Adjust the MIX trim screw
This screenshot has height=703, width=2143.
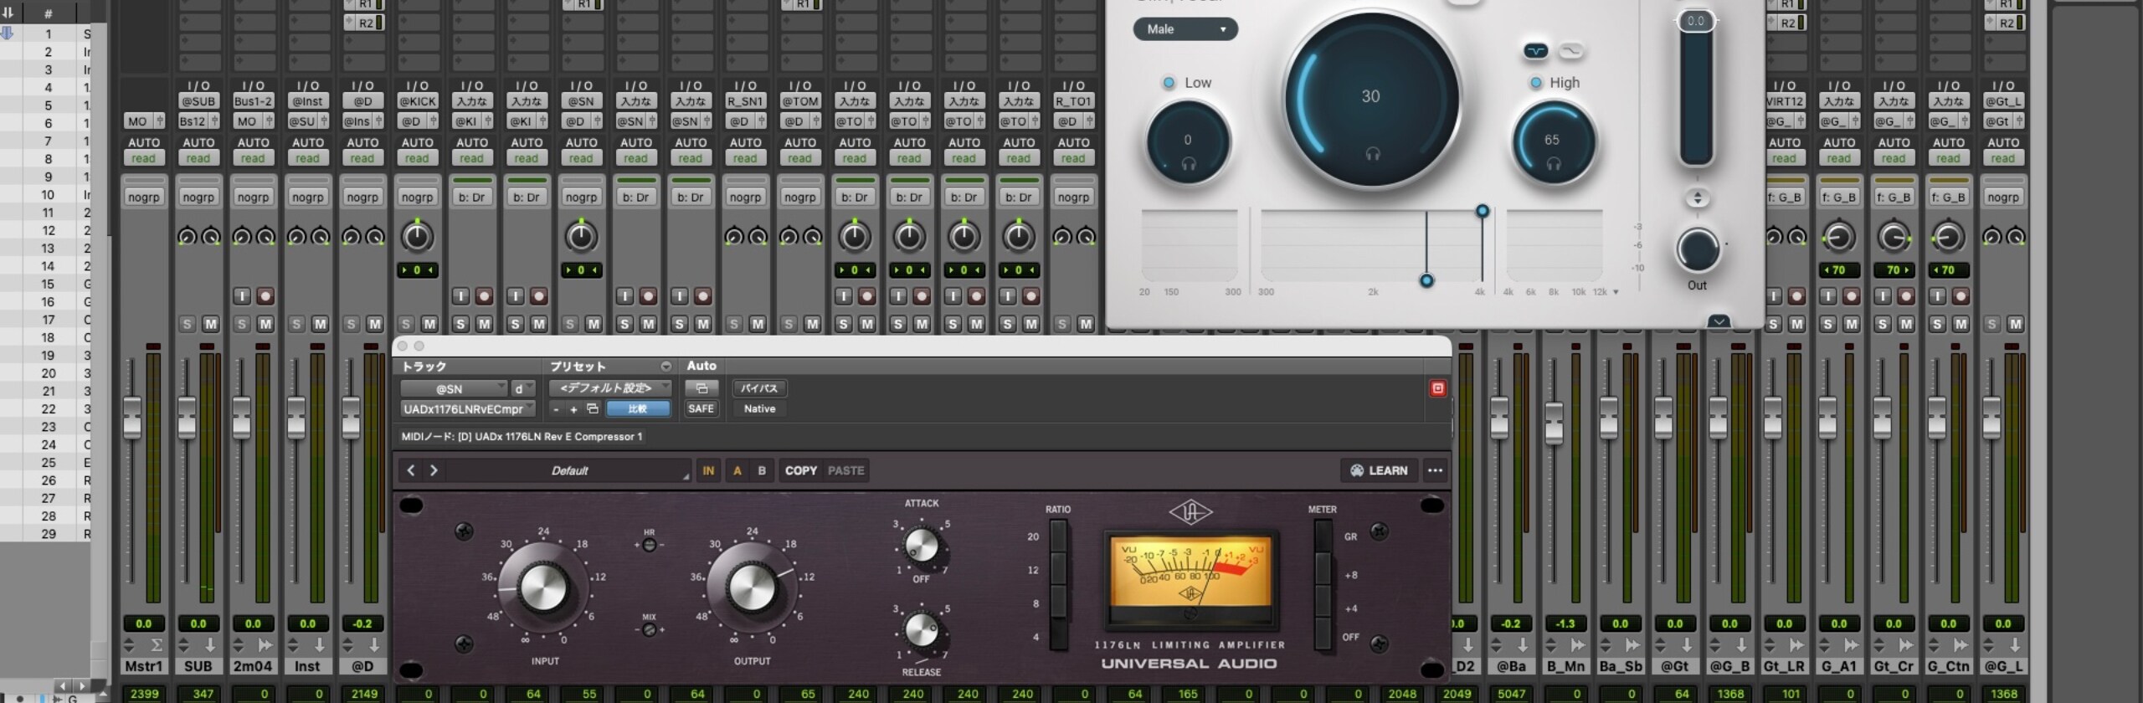(x=649, y=629)
